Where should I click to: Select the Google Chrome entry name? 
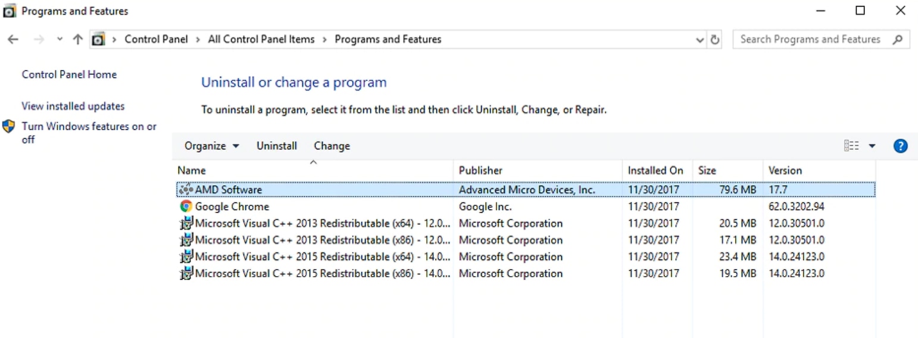pyautogui.click(x=232, y=206)
